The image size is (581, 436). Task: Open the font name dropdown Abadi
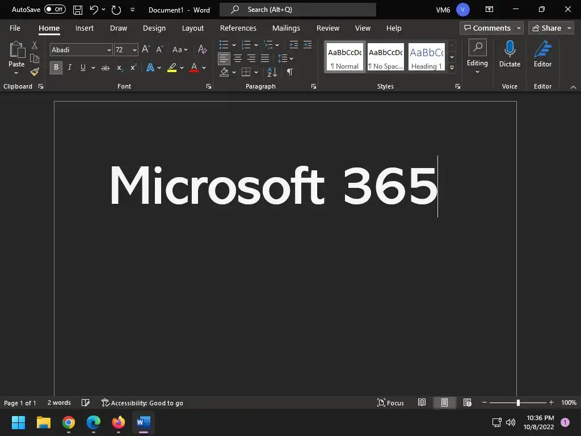coord(109,50)
